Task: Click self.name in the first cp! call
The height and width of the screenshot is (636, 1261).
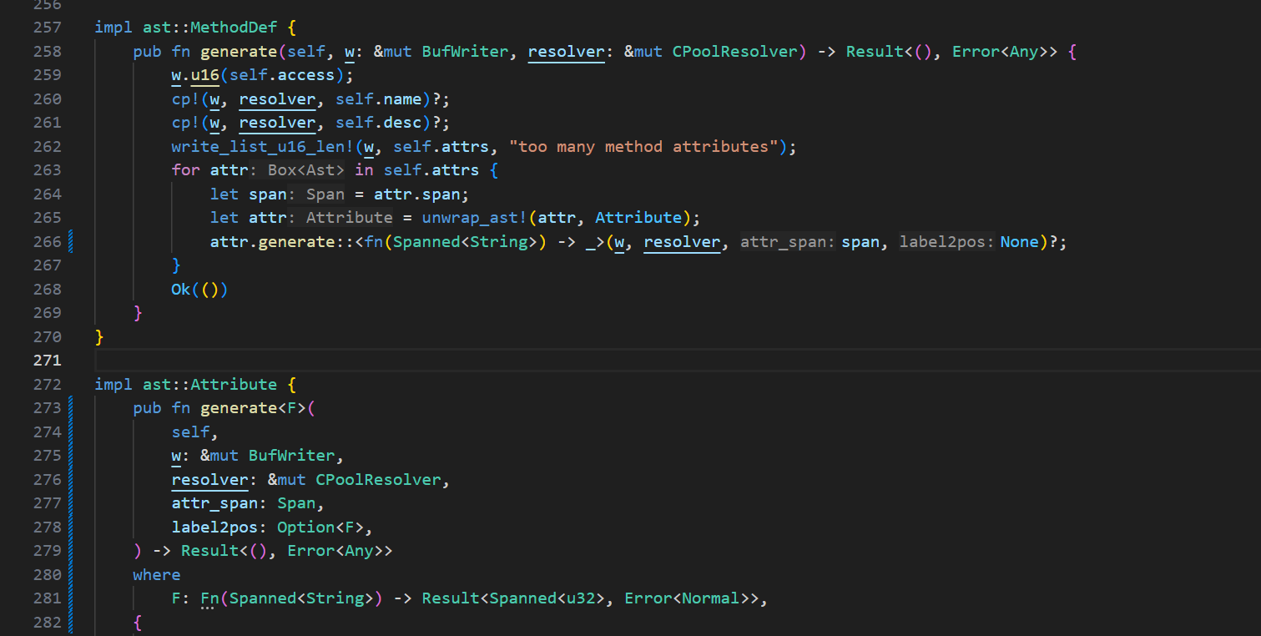Action: (379, 99)
